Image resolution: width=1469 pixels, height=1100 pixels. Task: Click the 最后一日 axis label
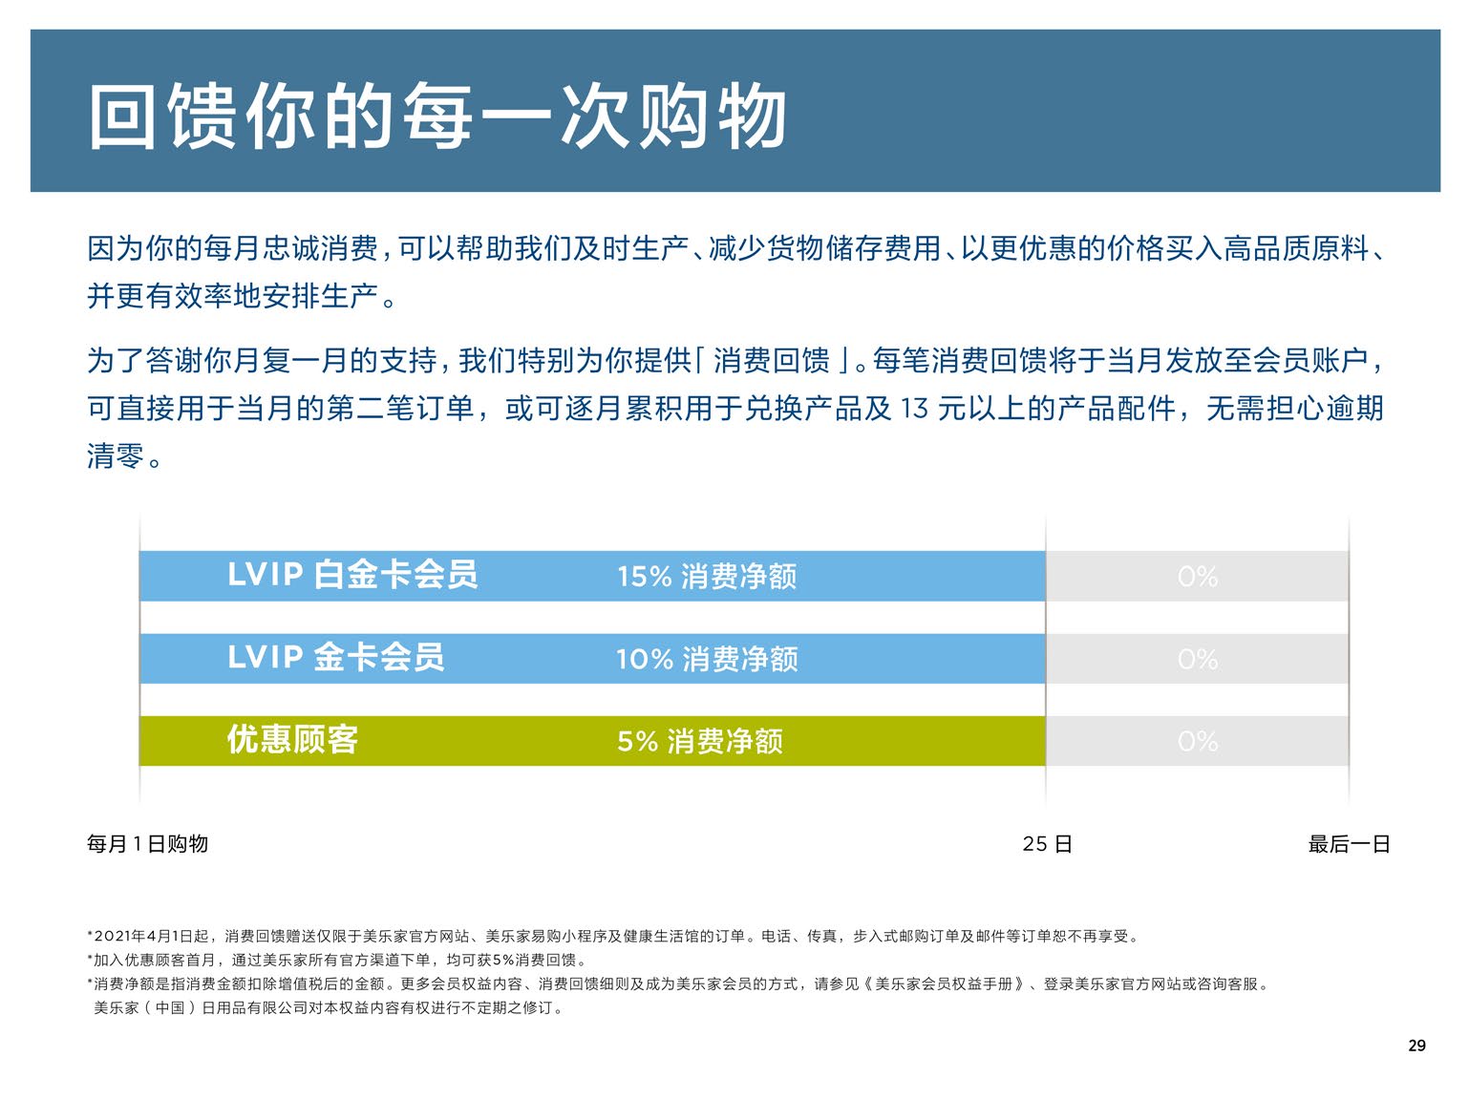click(x=1349, y=844)
